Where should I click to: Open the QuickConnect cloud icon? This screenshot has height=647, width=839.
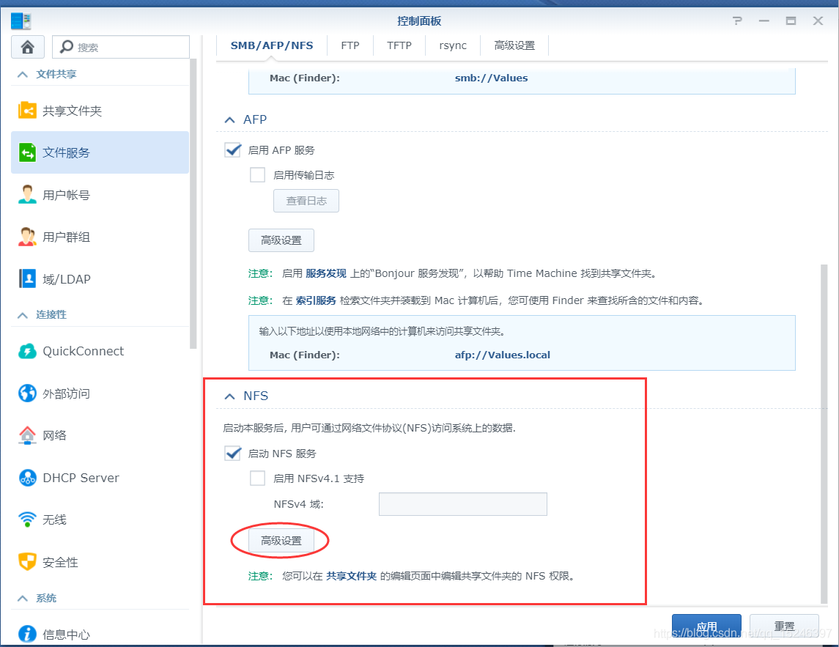click(27, 351)
